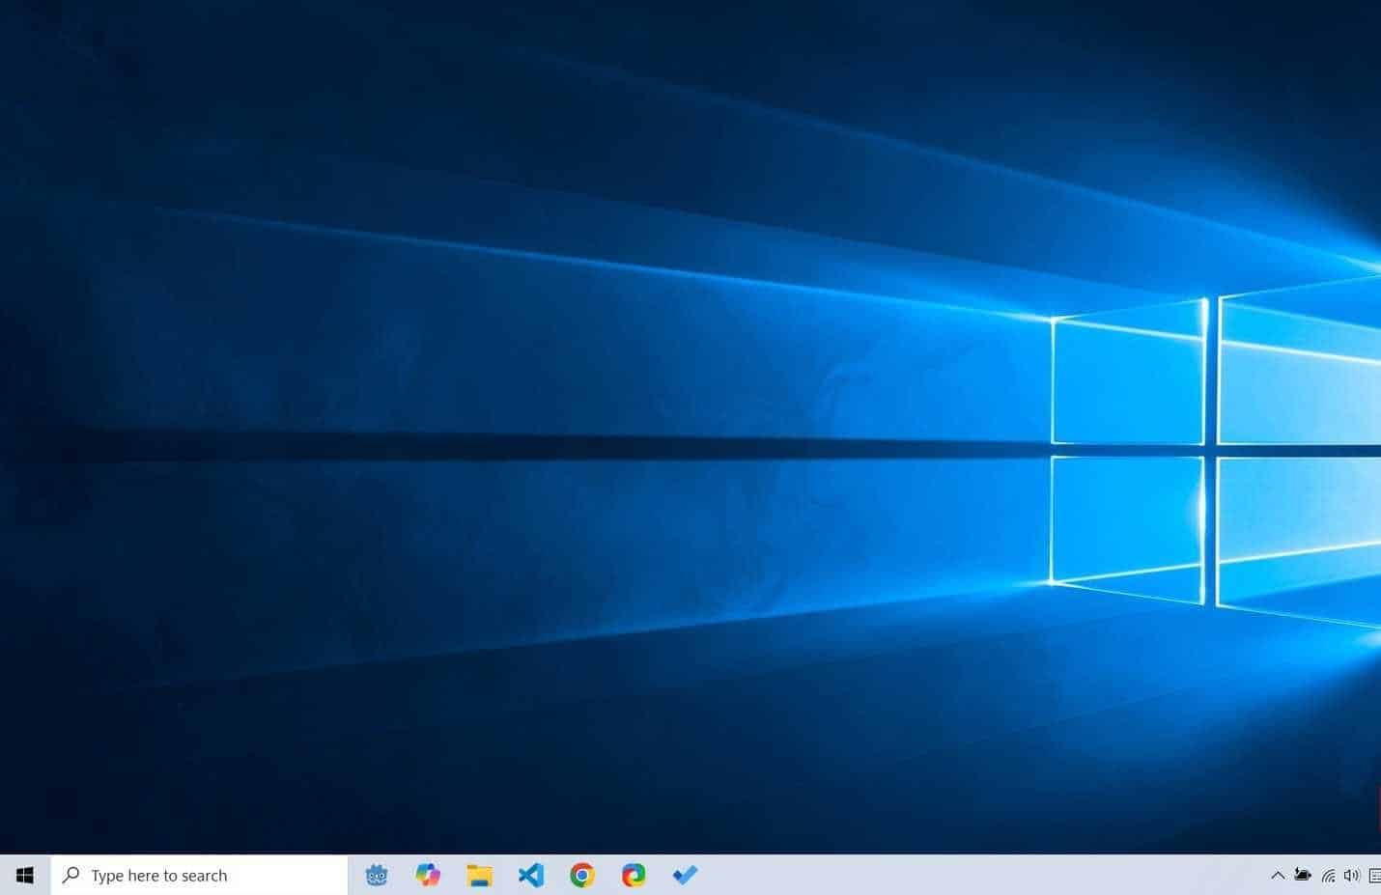The image size is (1381, 895).
Task: Open the battery power status icon
Action: [1303, 876]
